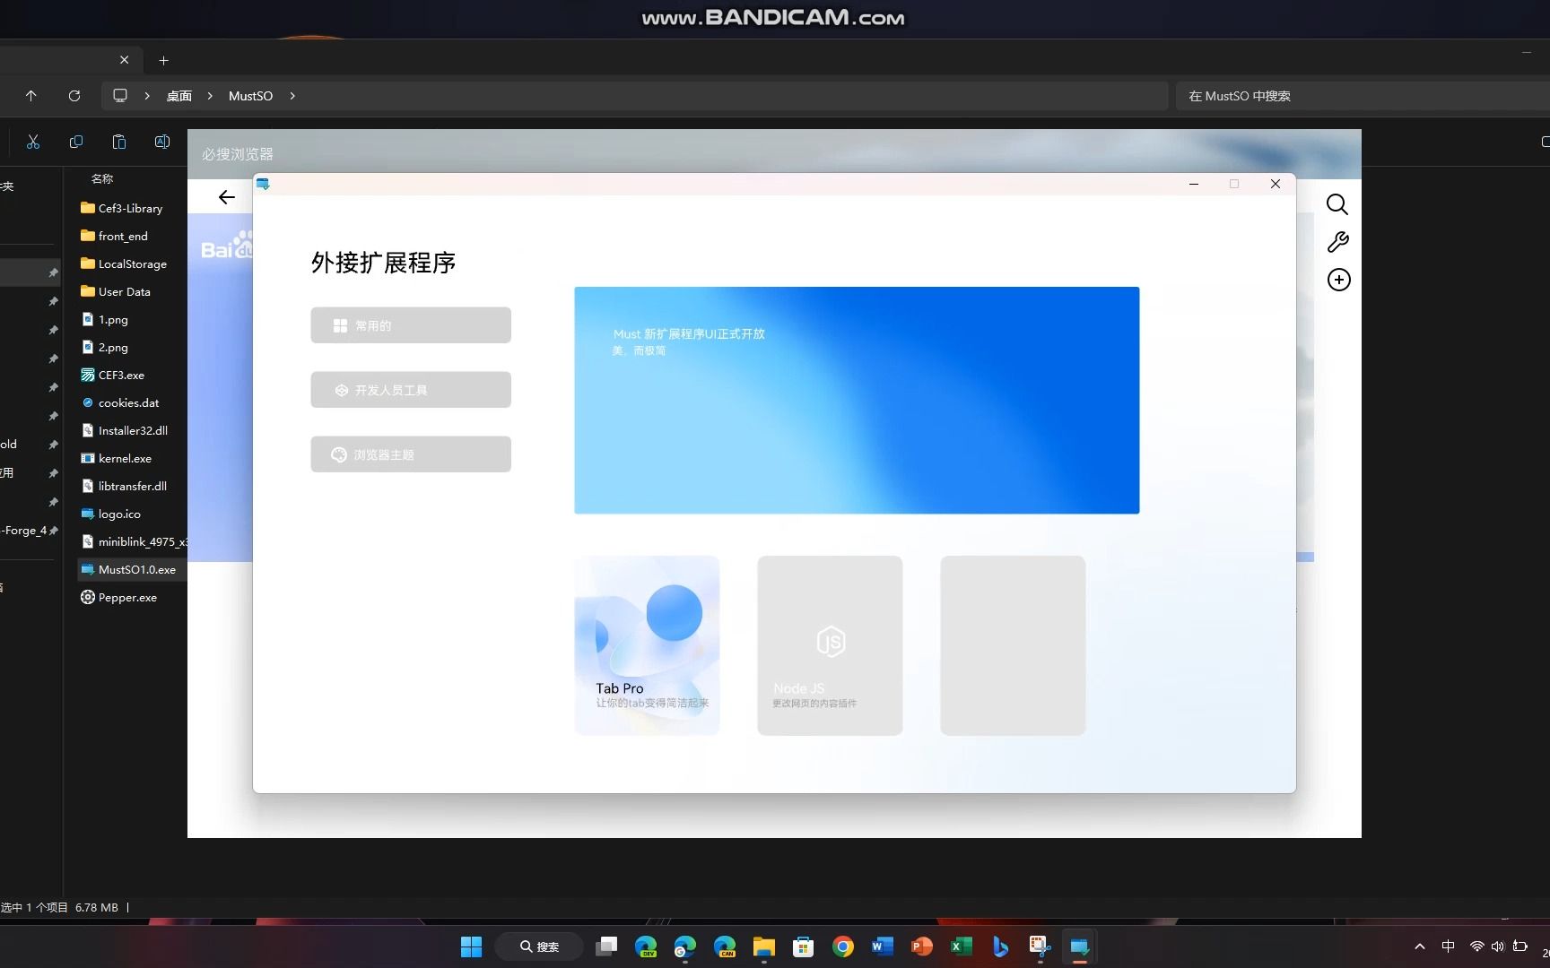Open File Explorer from the taskbar
1550x968 pixels.
[x=764, y=946]
